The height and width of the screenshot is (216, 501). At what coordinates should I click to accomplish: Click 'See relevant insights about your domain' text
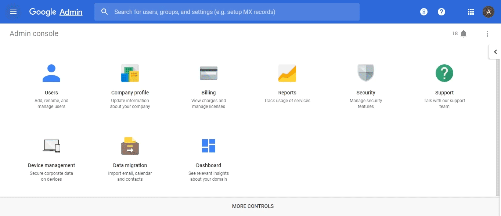pyautogui.click(x=209, y=176)
